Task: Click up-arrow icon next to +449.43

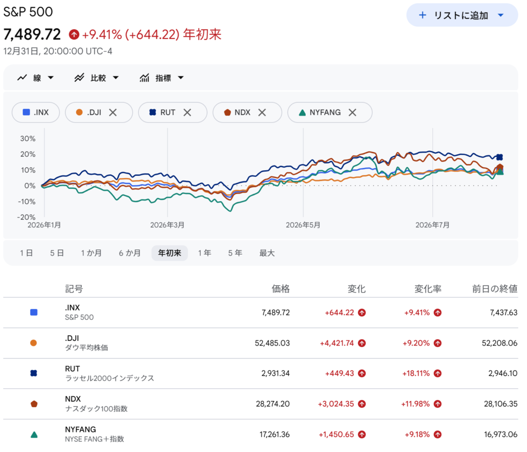Action: [x=362, y=373]
